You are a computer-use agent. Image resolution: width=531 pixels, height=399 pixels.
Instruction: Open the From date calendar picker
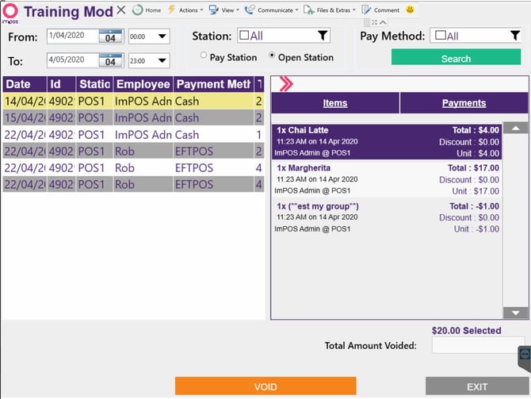110,36
